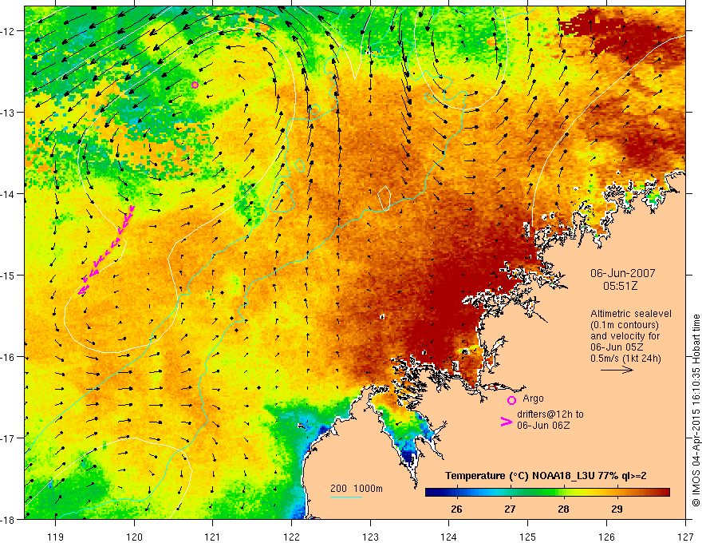Click the magenta Argo legend circle
Screen dimensions: 702x543
click(x=511, y=400)
